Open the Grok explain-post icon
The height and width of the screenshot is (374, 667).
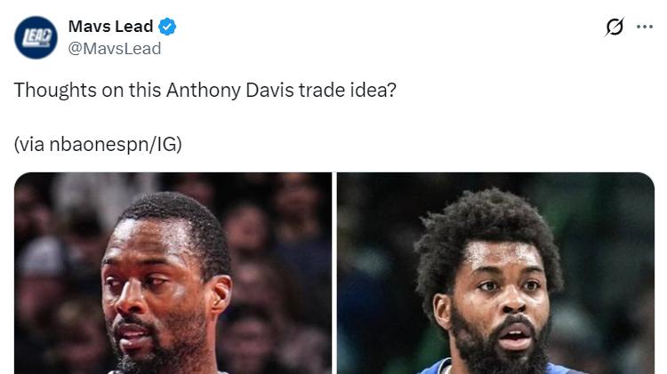click(x=615, y=27)
